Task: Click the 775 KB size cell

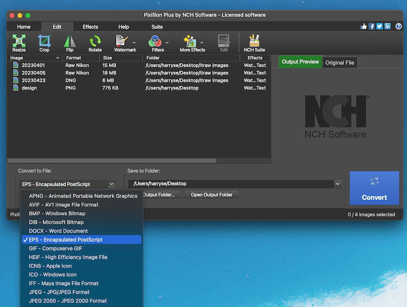Action: 110,88
